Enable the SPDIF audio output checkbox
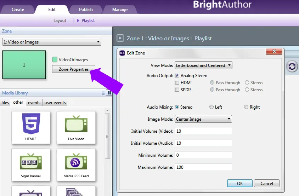299x196 pixels. tap(177, 90)
